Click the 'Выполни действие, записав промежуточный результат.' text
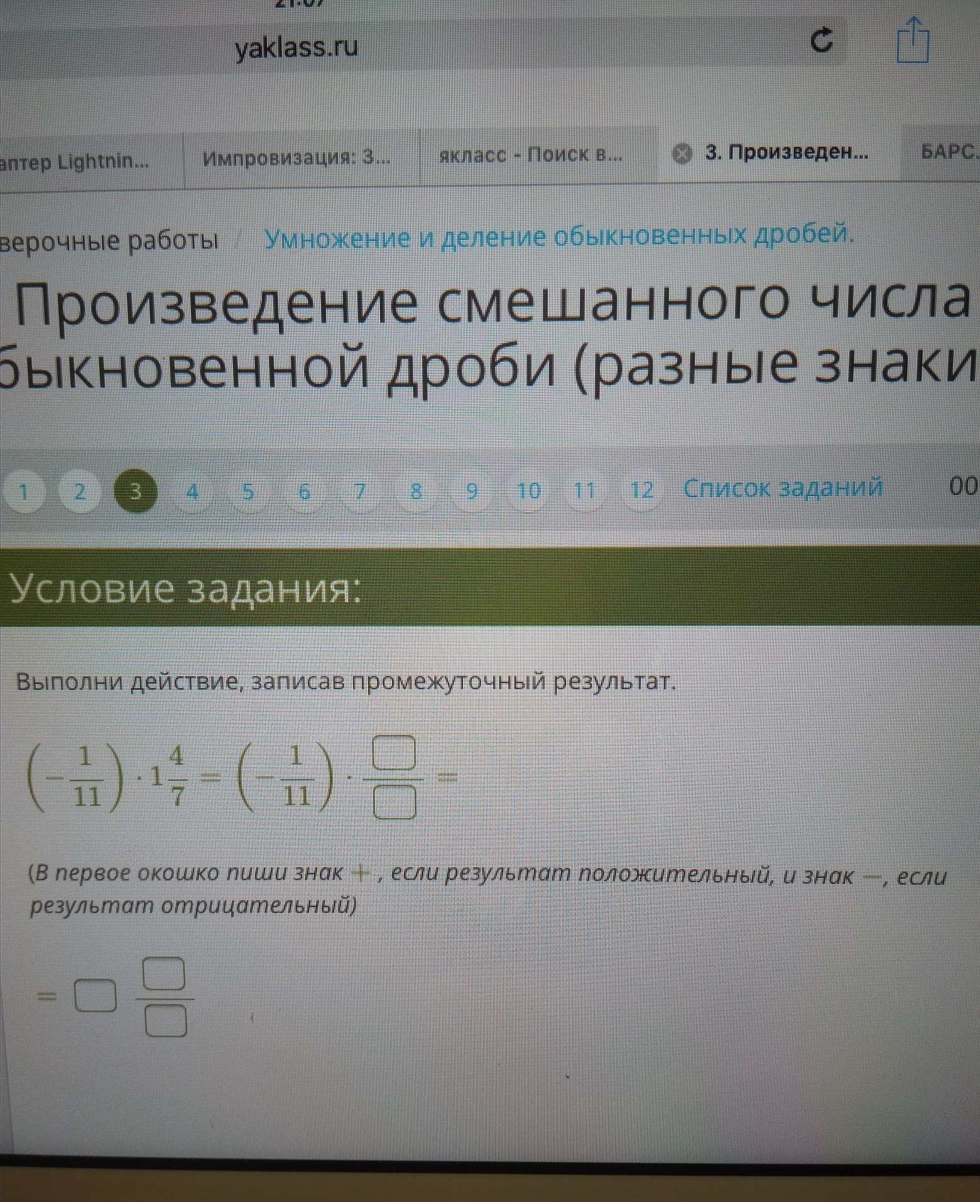This screenshot has height=1202, width=980. pyautogui.click(x=346, y=682)
